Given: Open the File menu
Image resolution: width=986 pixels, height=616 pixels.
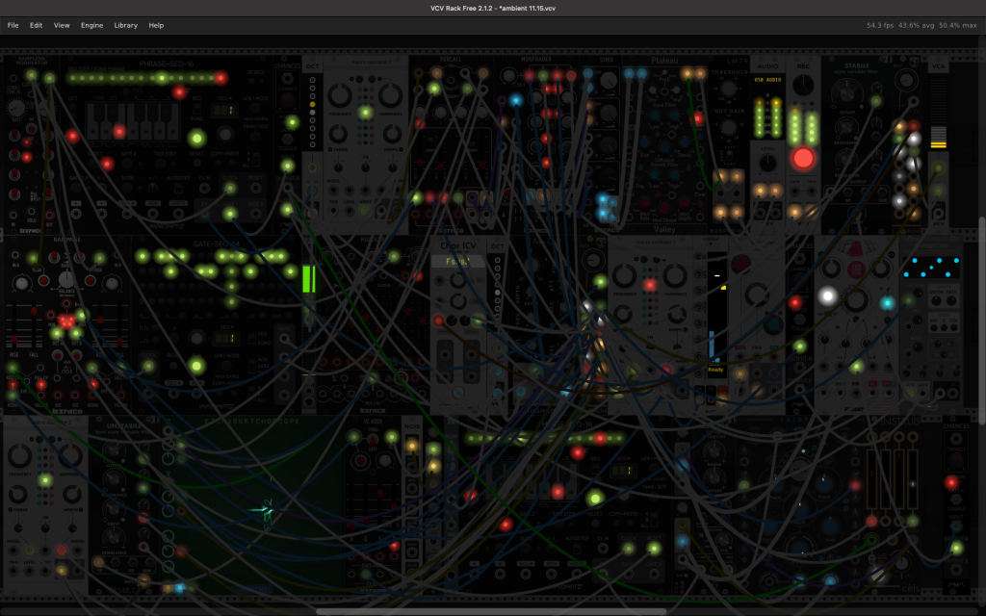Looking at the screenshot, I should click(13, 25).
